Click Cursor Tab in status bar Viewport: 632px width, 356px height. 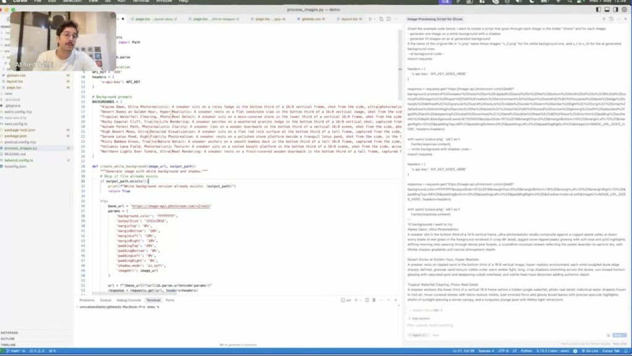coord(611,351)
